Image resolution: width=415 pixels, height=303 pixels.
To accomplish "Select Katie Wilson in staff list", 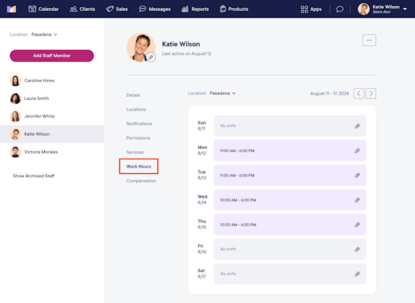I will pos(52,134).
